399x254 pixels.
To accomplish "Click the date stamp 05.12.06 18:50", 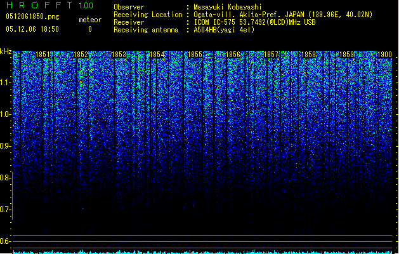I will pyautogui.click(x=32, y=29).
